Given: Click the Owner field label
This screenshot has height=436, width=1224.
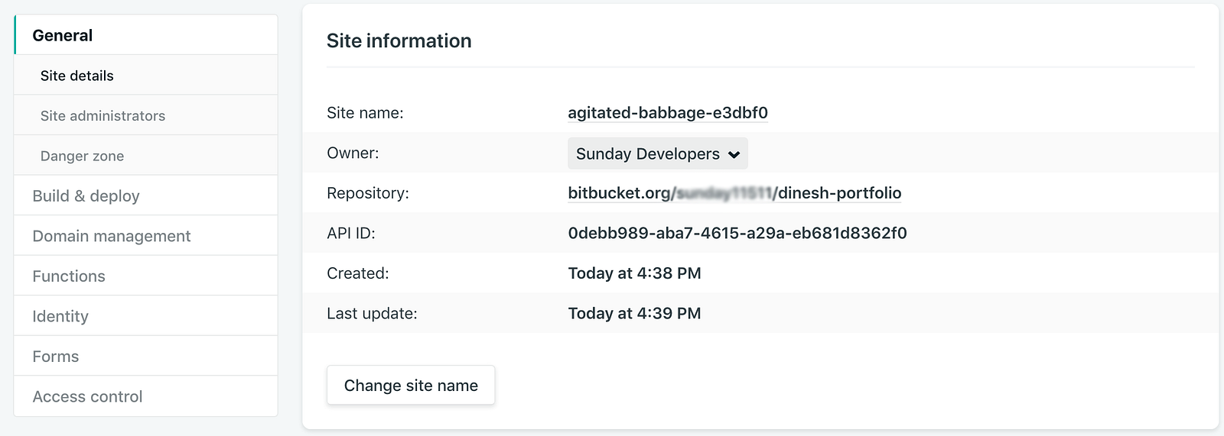Looking at the screenshot, I should [353, 153].
